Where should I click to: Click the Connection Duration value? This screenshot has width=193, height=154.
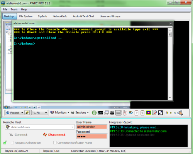[111, 151]
